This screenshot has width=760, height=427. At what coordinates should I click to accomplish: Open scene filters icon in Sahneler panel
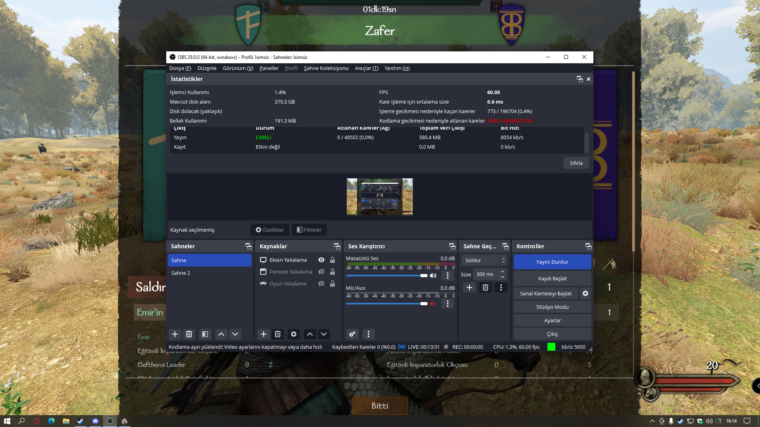tap(205, 334)
